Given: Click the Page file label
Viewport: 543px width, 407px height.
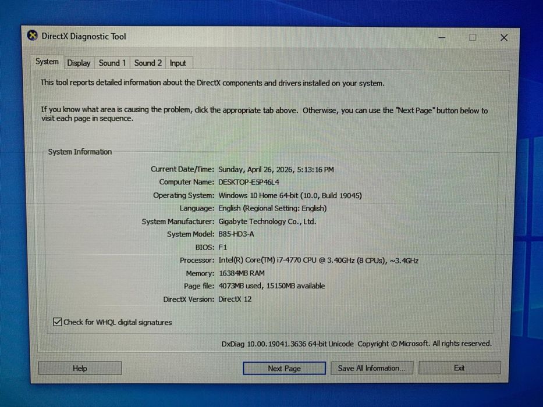Looking at the screenshot, I should click(199, 286).
